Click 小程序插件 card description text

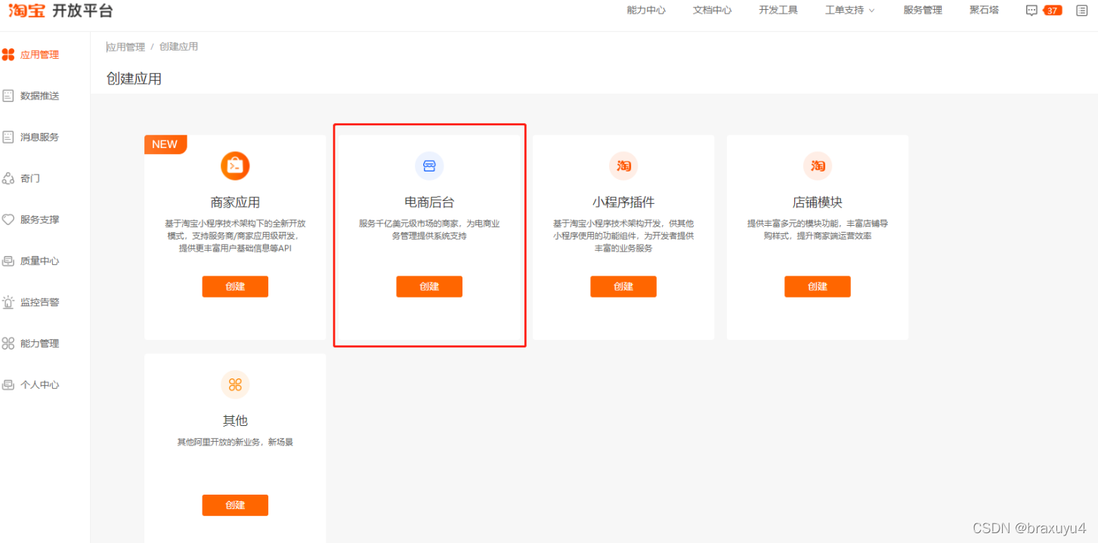(x=623, y=236)
